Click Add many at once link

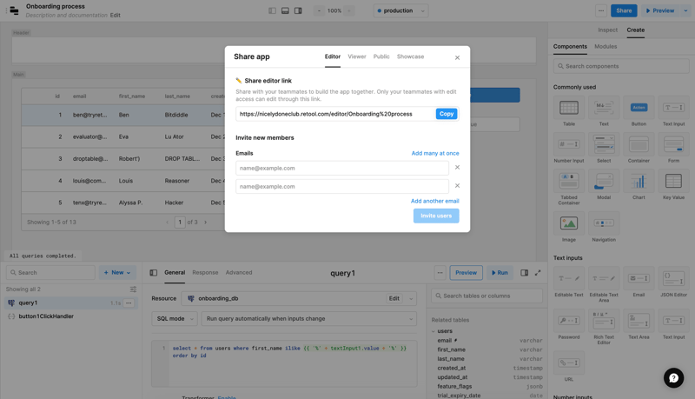pyautogui.click(x=435, y=153)
